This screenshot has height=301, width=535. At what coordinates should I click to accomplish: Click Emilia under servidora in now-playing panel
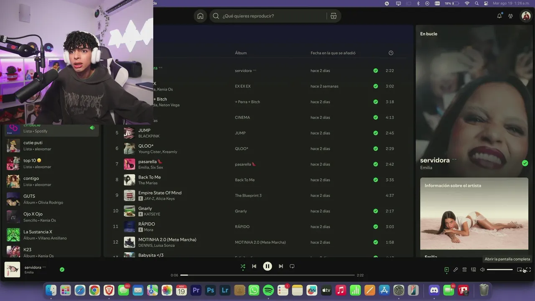426,168
